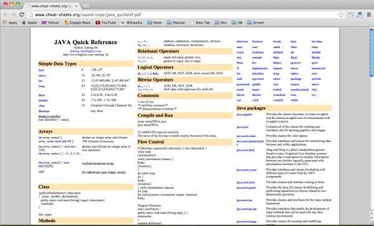374x226 pixels.
Task: Open the author email link under the title
Action: (x=85, y=51)
